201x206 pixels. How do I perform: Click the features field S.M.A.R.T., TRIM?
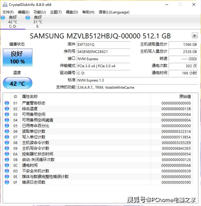137,87
